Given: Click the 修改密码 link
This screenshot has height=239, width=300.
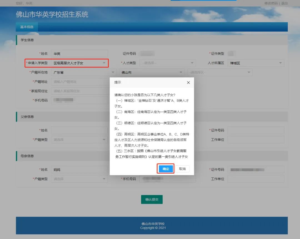Looking at the screenshot, I should 271,3.
